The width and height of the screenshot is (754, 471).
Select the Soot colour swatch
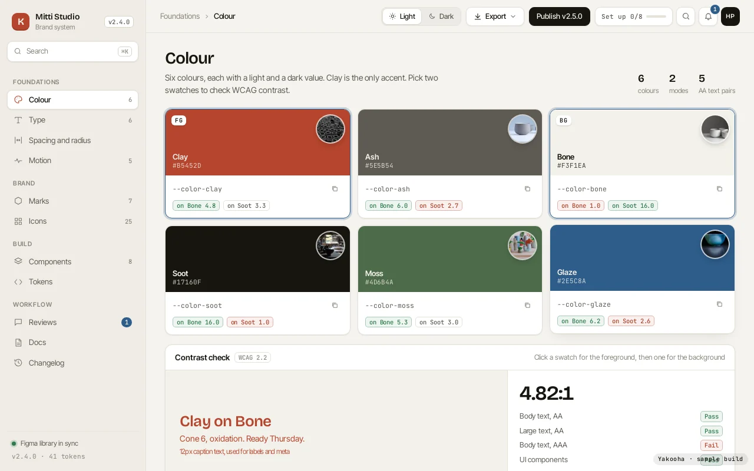pyautogui.click(x=257, y=259)
